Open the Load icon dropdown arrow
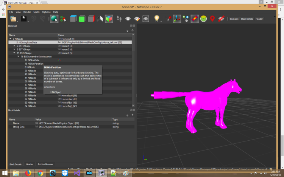This screenshot has height=177, width=284. 17,22
